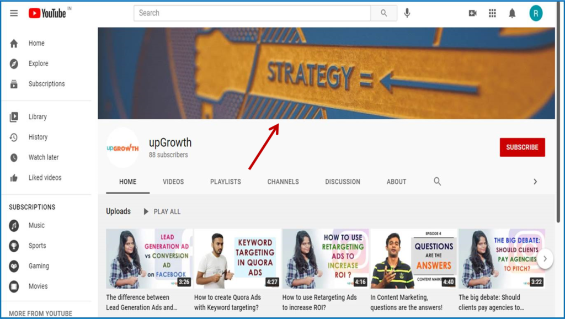Open Watch later label in sidebar
Image resolution: width=565 pixels, height=319 pixels.
click(43, 157)
